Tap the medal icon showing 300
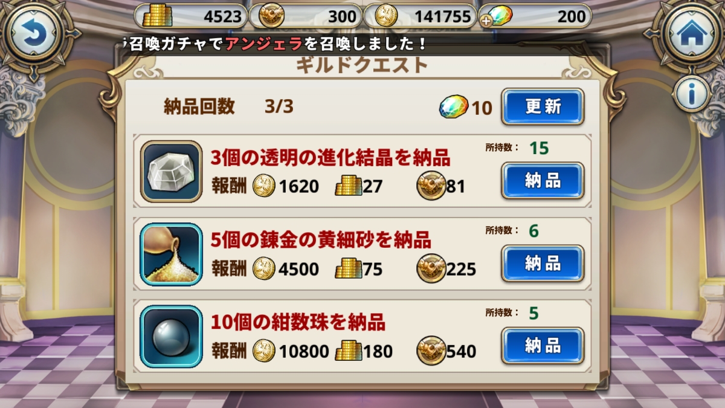The height and width of the screenshot is (408, 725). tap(271, 16)
